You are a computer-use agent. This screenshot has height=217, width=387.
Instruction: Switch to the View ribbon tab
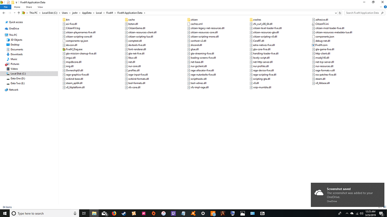pos(40,7)
